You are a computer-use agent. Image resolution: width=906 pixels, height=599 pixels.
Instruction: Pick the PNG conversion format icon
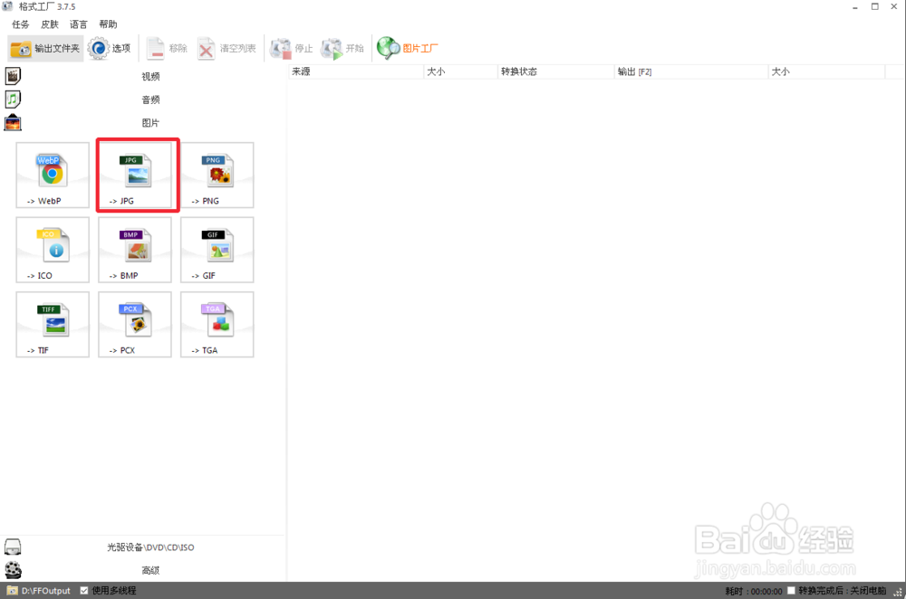217,176
